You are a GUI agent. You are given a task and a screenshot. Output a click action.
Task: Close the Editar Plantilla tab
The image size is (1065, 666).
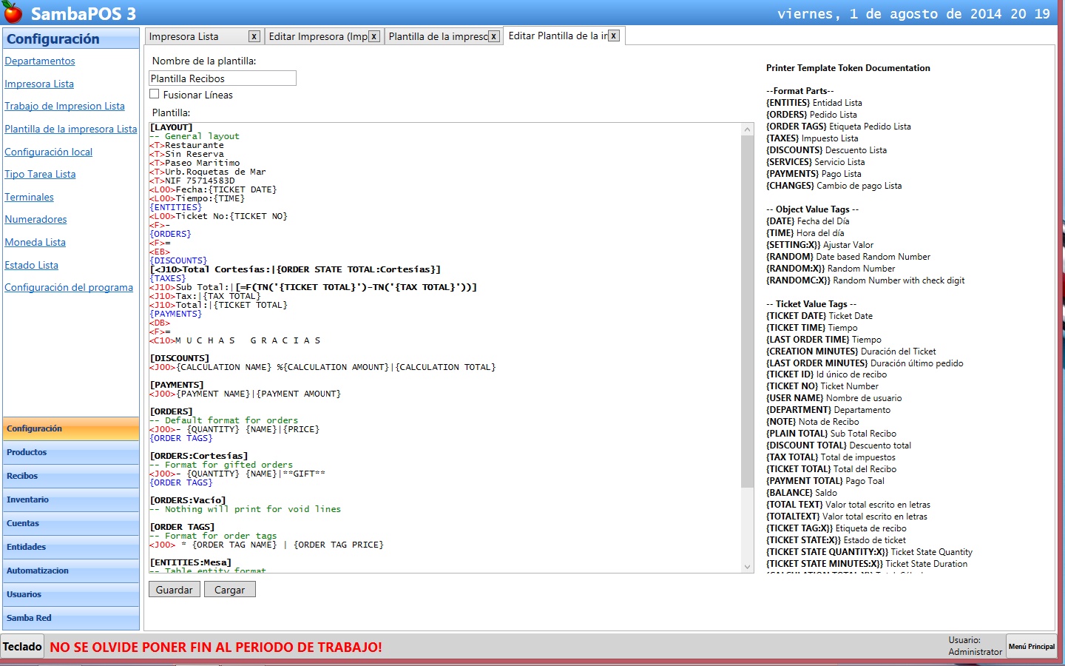coord(614,36)
